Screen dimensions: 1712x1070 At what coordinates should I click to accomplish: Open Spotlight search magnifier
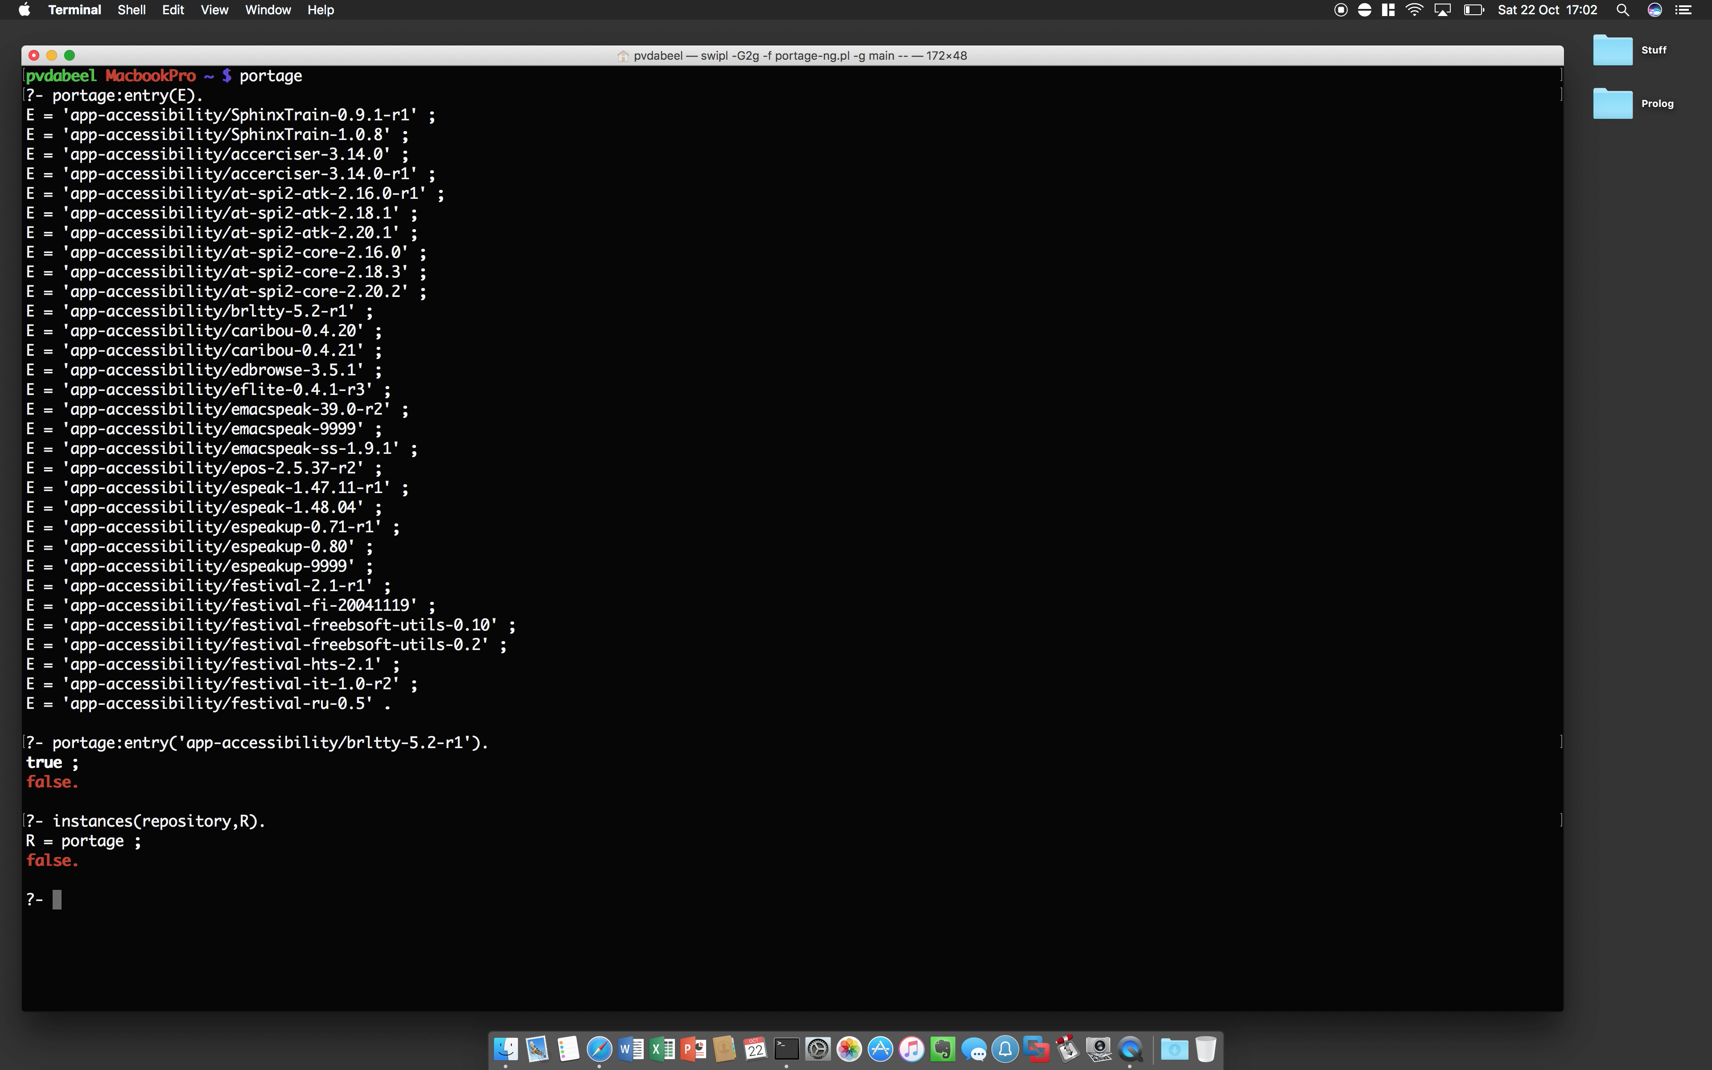tap(1623, 10)
